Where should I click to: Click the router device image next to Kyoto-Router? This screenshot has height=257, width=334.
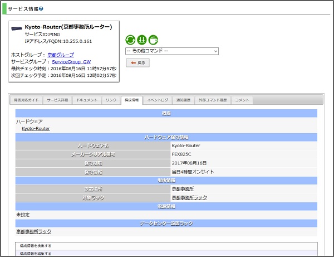point(17,28)
